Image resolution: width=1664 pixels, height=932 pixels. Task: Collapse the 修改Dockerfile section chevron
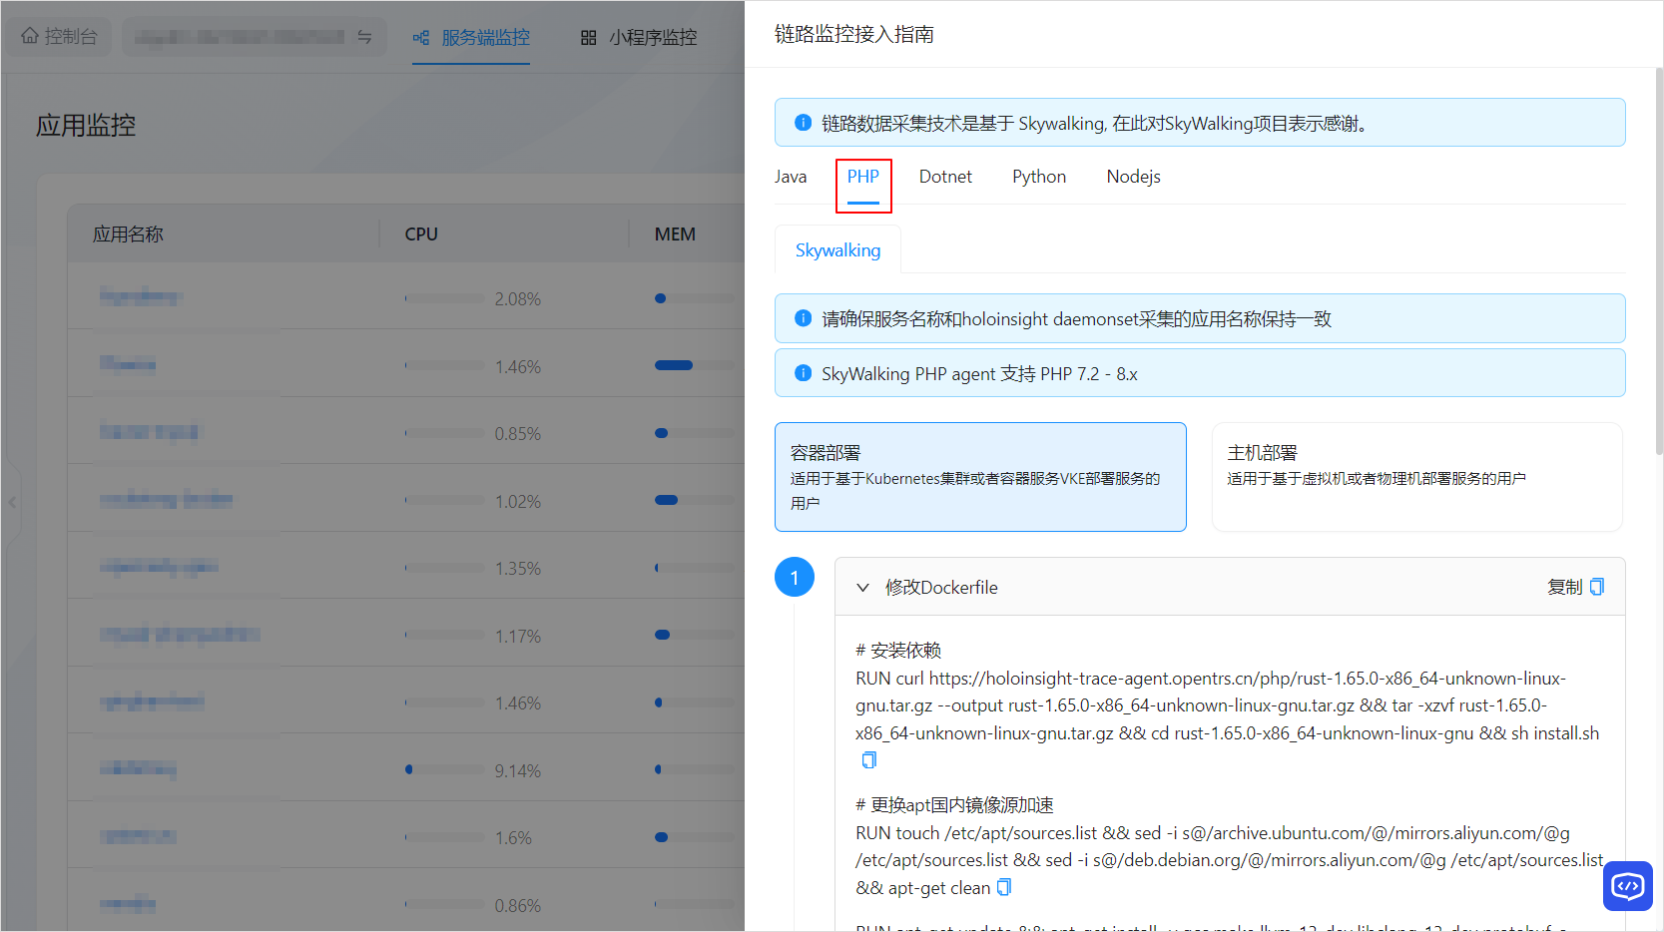(862, 588)
